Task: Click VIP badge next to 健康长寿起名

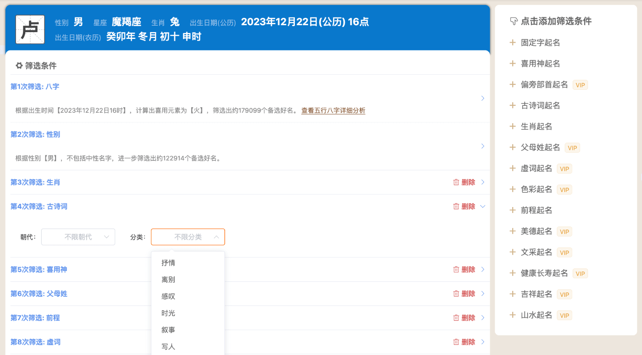Action: [580, 273]
